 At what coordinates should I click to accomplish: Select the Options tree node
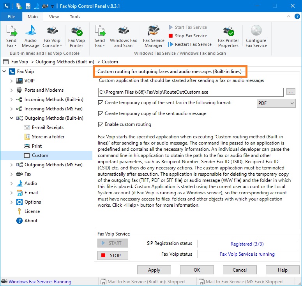33,202
